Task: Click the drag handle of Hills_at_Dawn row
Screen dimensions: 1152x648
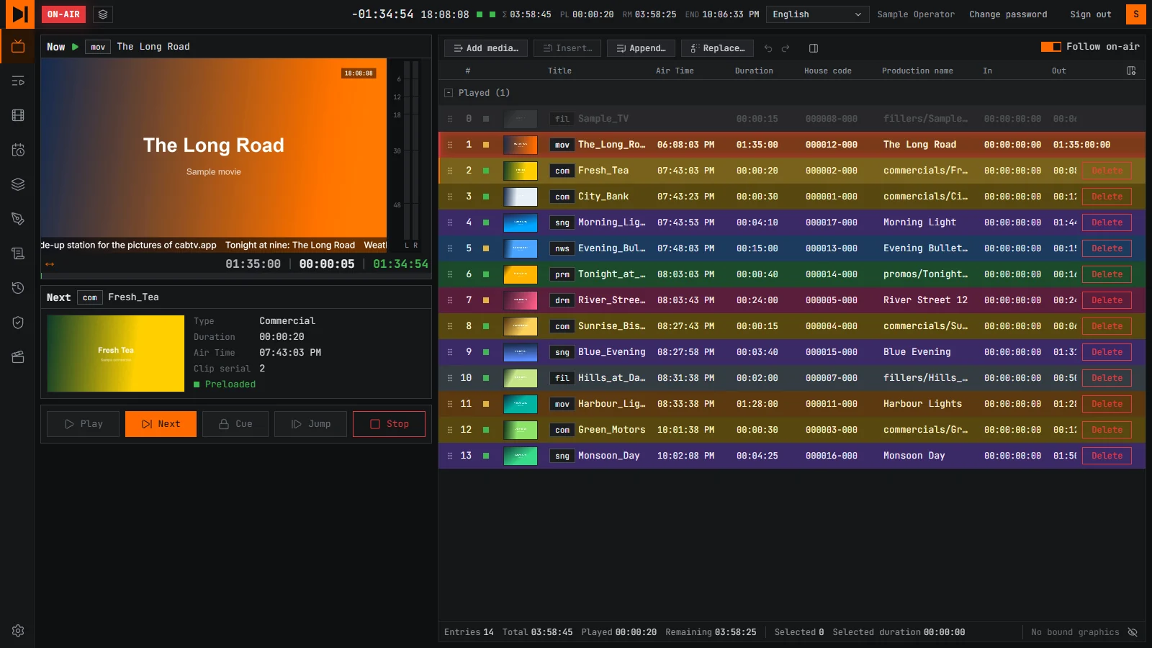Action: point(450,378)
